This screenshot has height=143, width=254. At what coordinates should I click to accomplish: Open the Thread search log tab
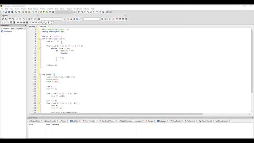[223, 121]
